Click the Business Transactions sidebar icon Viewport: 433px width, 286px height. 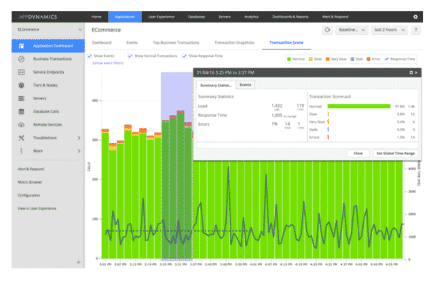coord(21,59)
